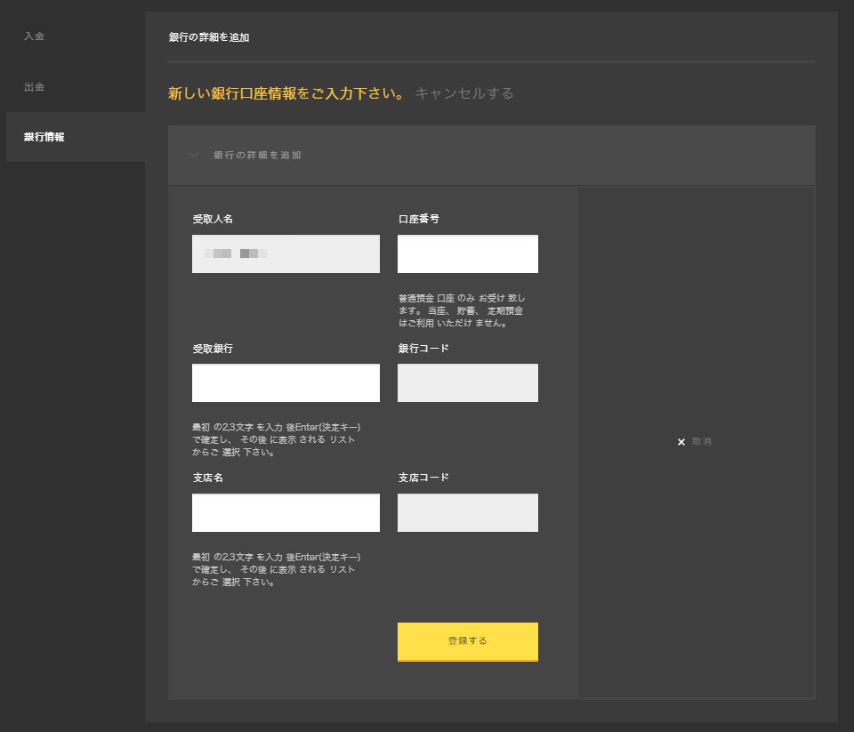The image size is (854, 732).
Task: Click the 新しい銀行口座情報をご入力下さい heading
Action: coord(286,93)
